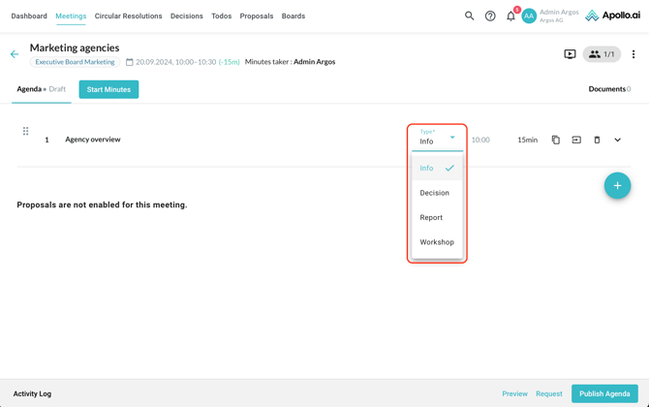Start presentation mode with the play screen icon

click(x=570, y=54)
